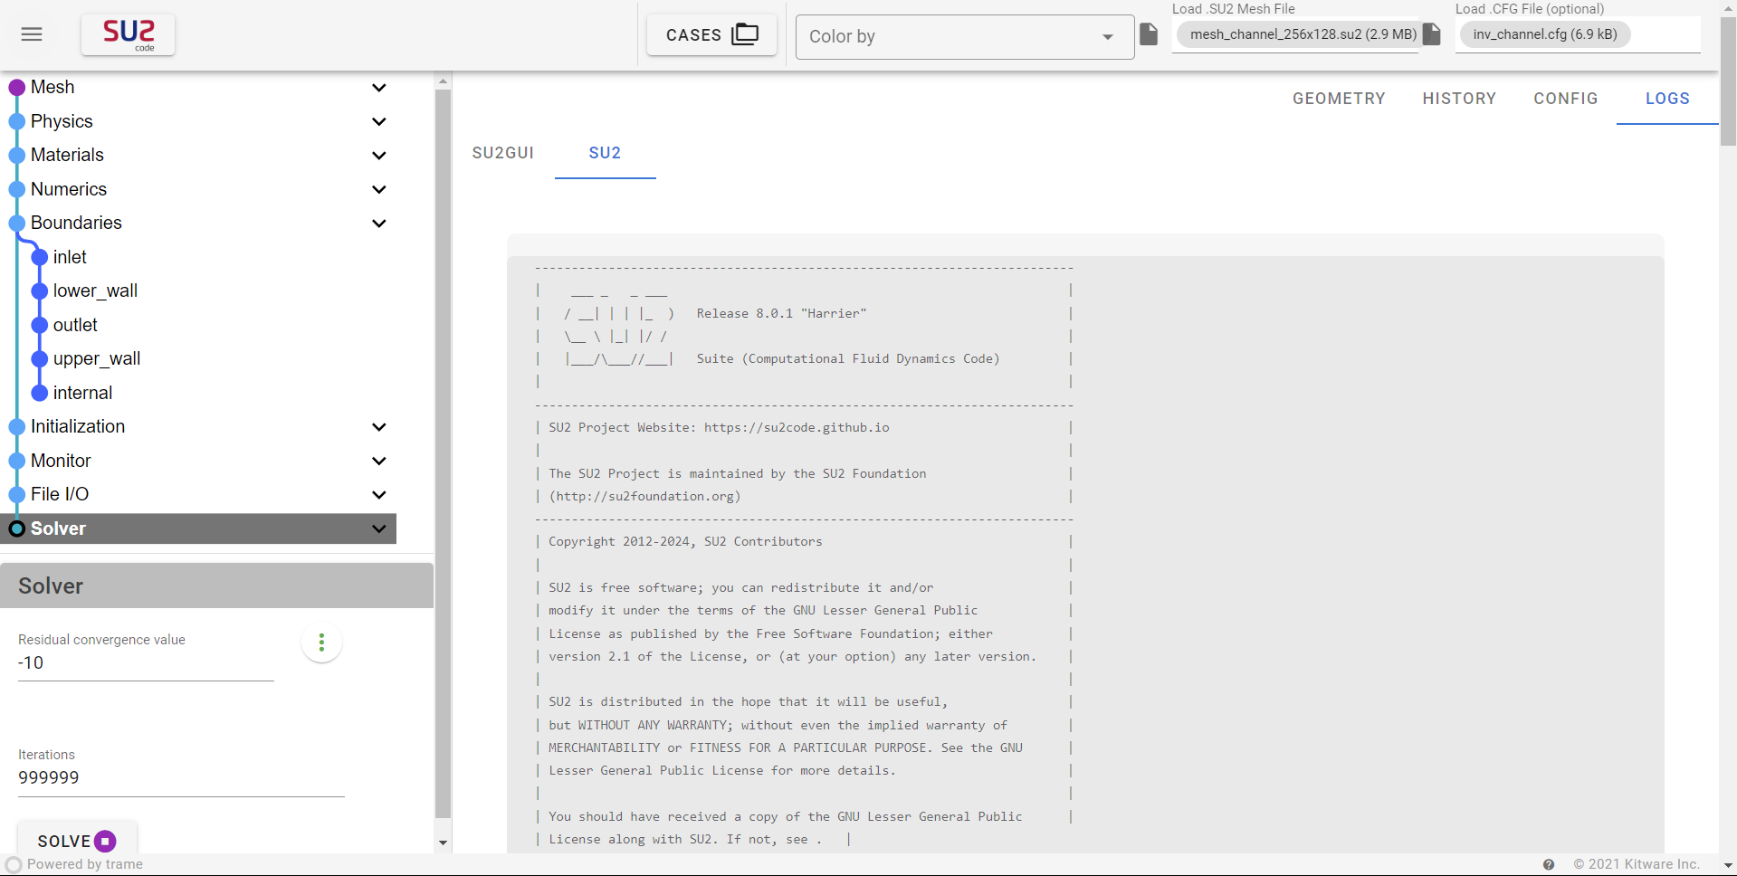This screenshot has width=1737, height=876.
Task: Select the Numerics tree node
Action: click(x=69, y=189)
